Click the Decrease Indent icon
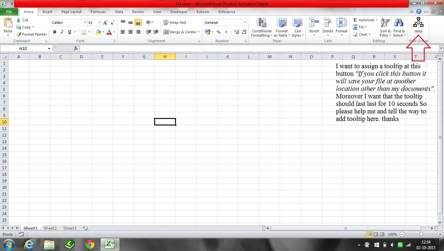 [x=149, y=32]
